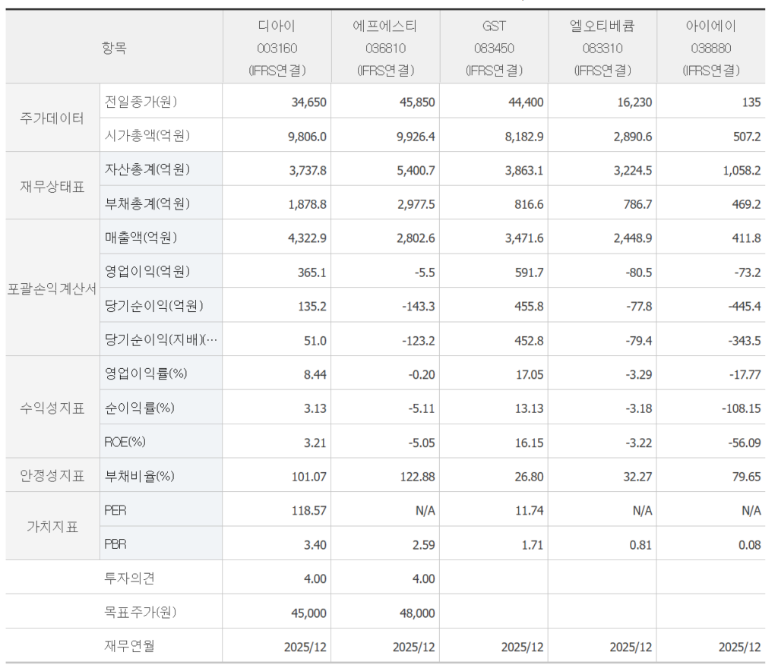Click the 816.6 total liabilities value

tap(529, 205)
